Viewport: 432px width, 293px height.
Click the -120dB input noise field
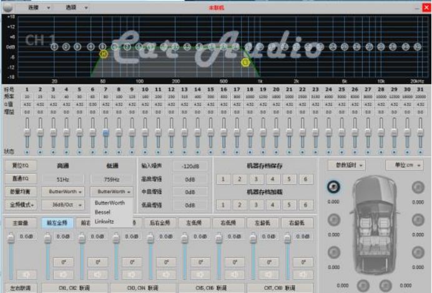[190, 166]
